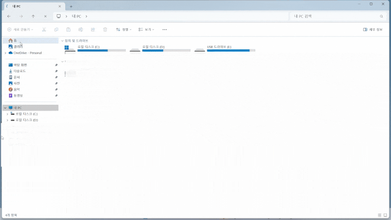Screen dimensions: 391x220
Task: Click the Rename toolbar icon
Action: coord(81,29)
